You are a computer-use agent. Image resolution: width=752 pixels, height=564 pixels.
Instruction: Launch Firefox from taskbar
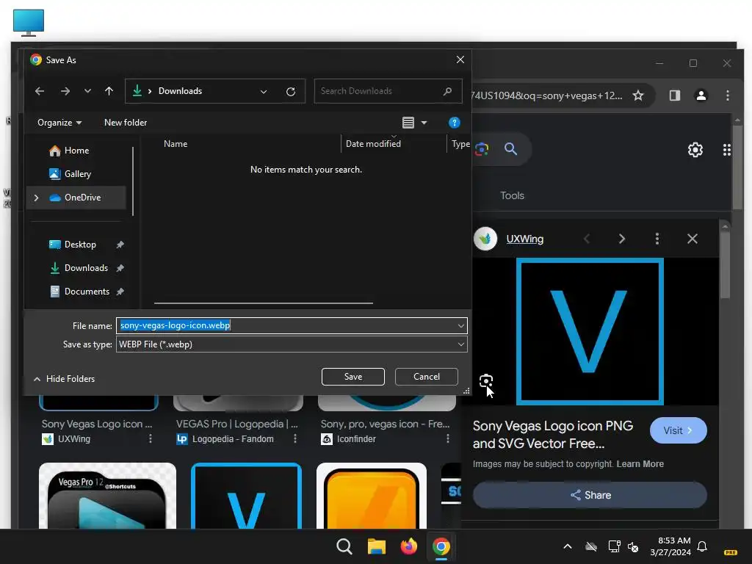click(x=408, y=546)
